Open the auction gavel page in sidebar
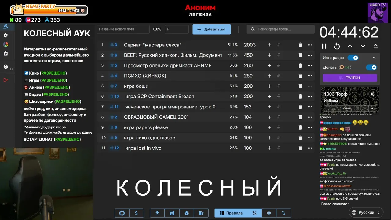This screenshot has height=220, width=391. point(5,26)
